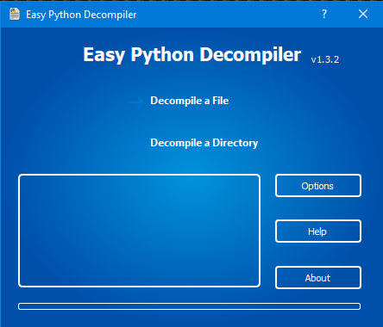Screen dimensions: 383x327
Task: Click the arrow next to Decompile a File
Action: [136, 102]
